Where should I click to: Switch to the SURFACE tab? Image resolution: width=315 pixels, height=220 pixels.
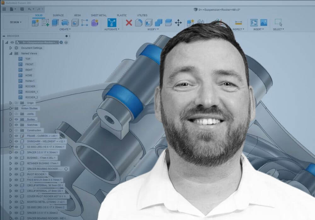coord(58,15)
